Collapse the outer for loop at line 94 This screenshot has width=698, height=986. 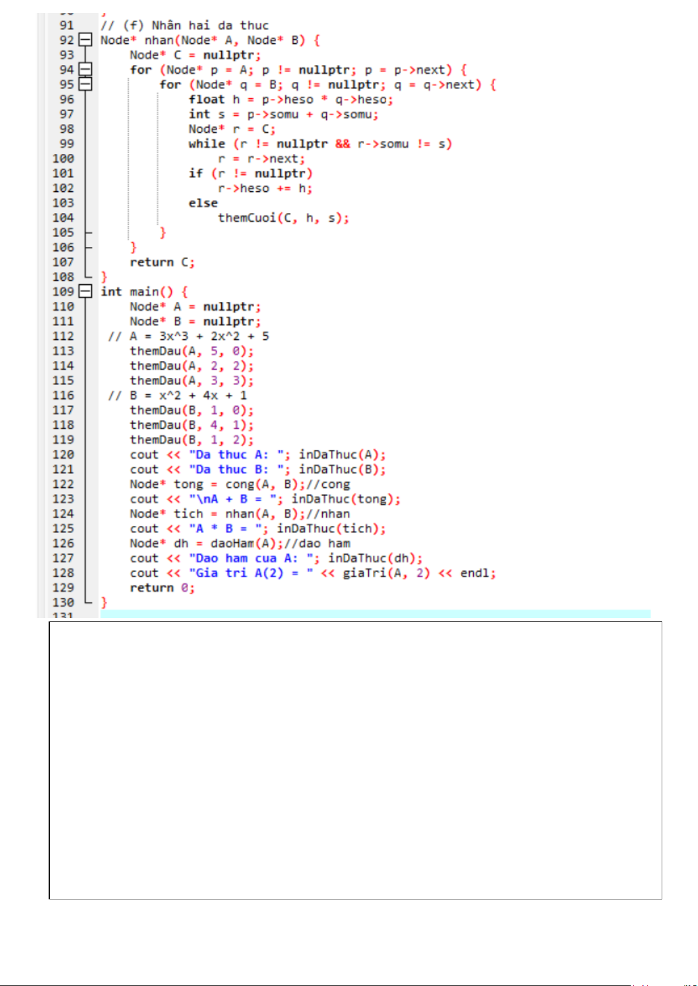click(x=85, y=70)
